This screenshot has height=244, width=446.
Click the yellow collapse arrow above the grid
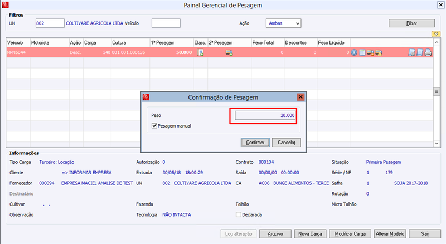436,34
